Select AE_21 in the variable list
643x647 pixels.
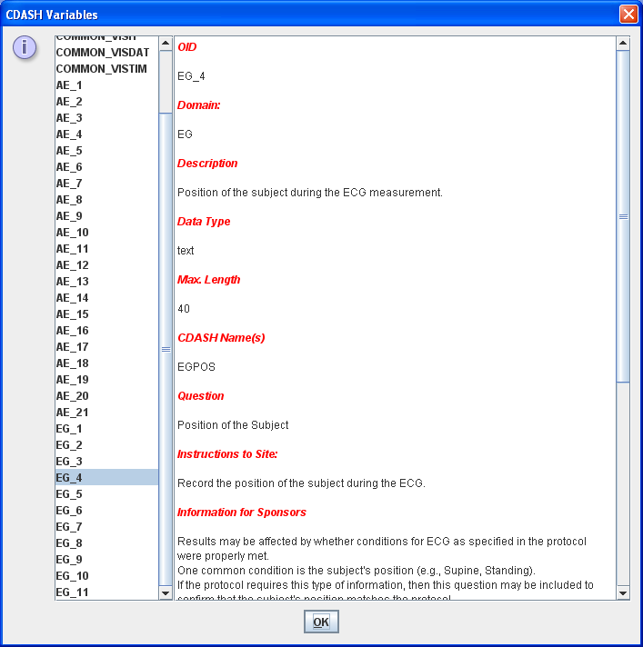(x=73, y=413)
